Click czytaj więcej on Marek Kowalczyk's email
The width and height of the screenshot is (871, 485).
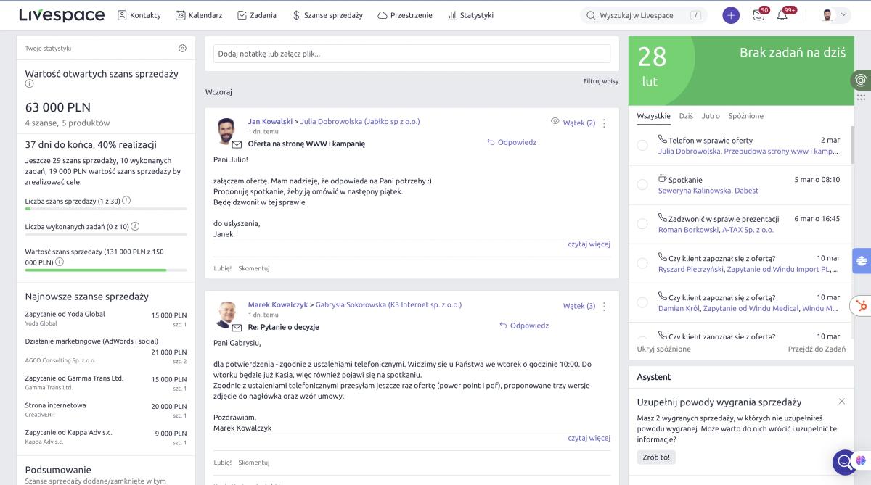tap(589, 438)
